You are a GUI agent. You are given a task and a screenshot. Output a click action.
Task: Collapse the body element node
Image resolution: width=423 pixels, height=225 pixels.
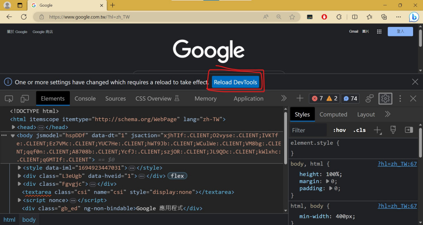pos(12,136)
